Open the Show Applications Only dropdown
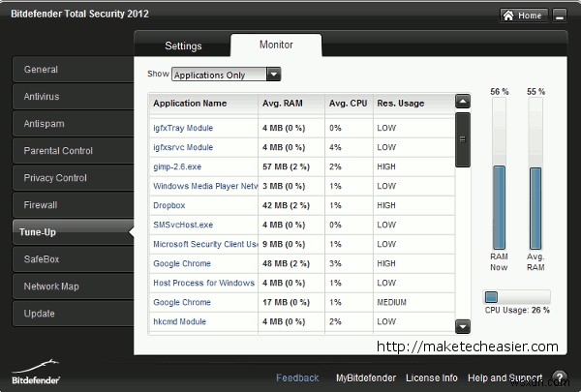This screenshot has height=392, width=581. click(x=226, y=75)
